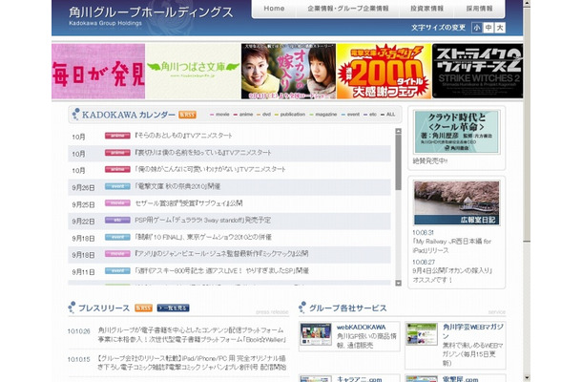This screenshot has width=582, height=382.
Task: Open 東京ゲームショウ2010 9月18日 event entry
Action: click(203, 237)
